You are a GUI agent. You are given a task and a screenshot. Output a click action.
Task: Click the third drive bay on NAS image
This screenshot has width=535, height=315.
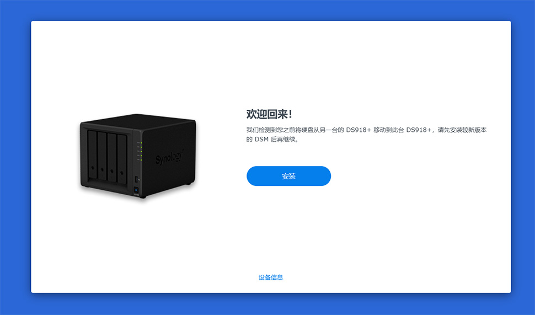[x=112, y=158]
